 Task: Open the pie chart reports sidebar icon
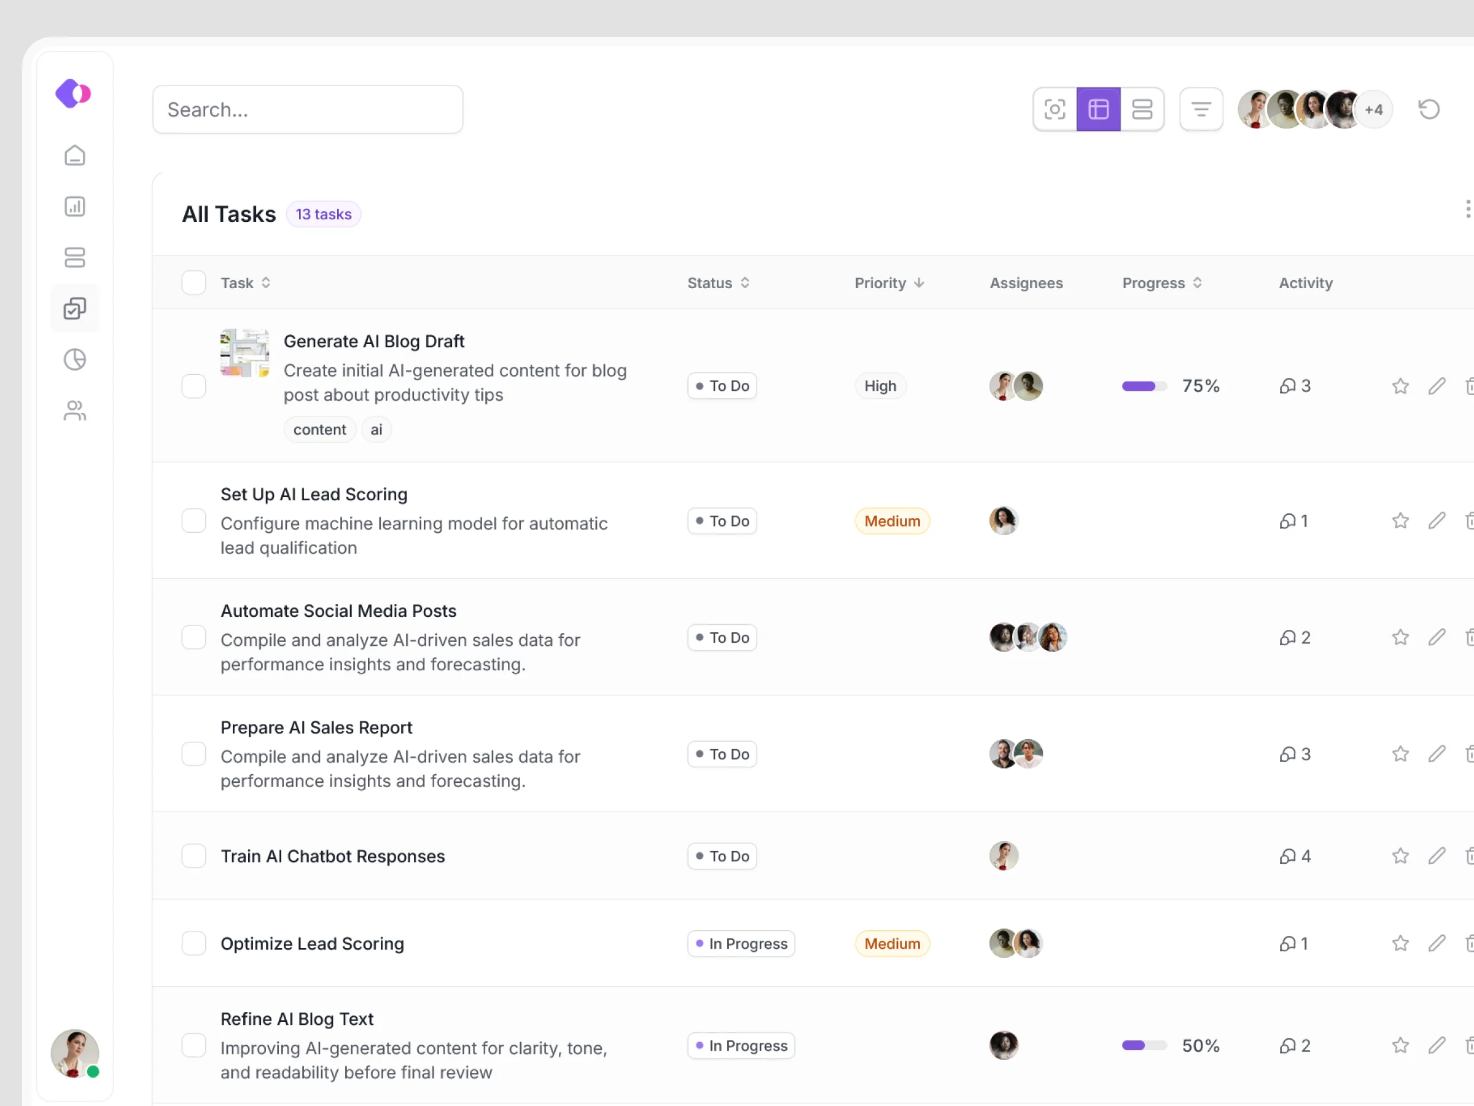pyautogui.click(x=75, y=360)
